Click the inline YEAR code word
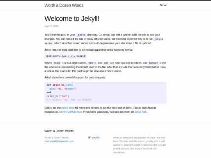The image size is (211, 158). coord(57,63)
